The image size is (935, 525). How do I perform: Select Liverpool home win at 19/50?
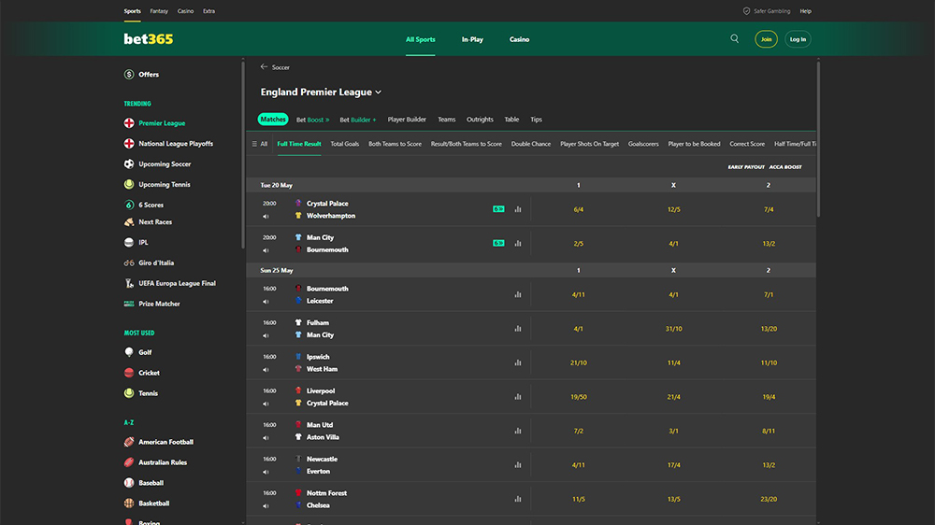[x=578, y=396]
